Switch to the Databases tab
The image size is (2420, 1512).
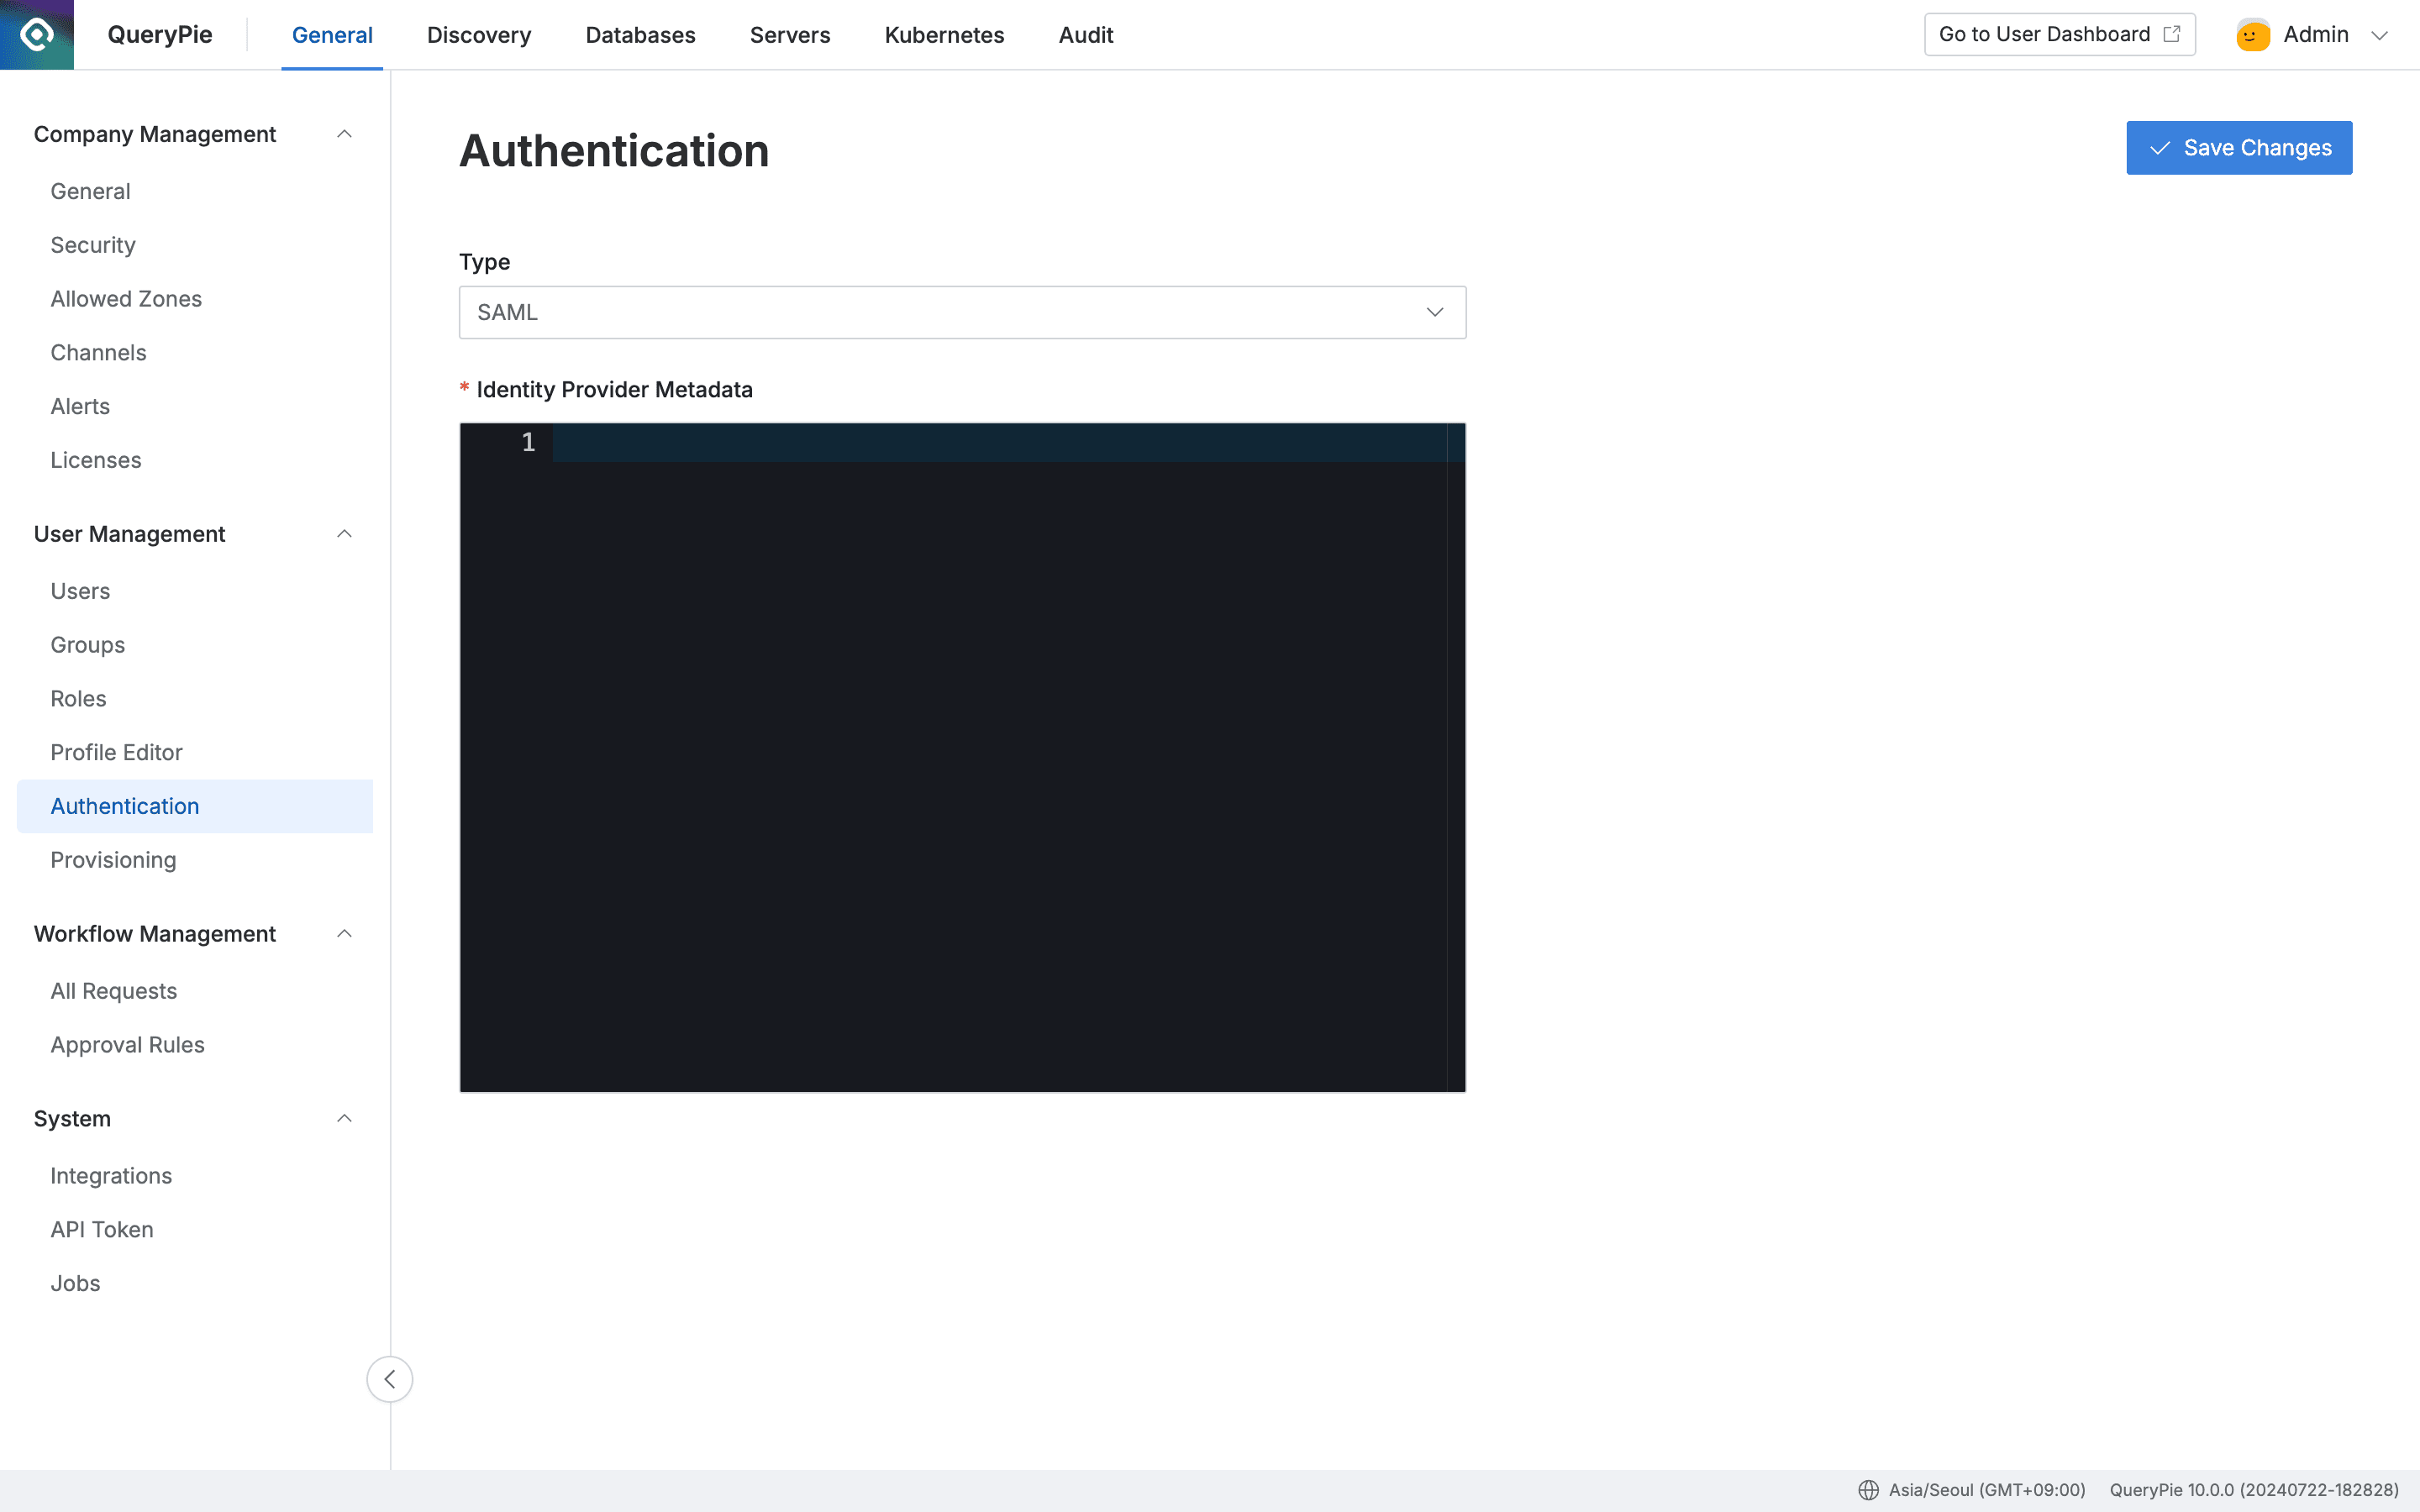pyautogui.click(x=640, y=34)
